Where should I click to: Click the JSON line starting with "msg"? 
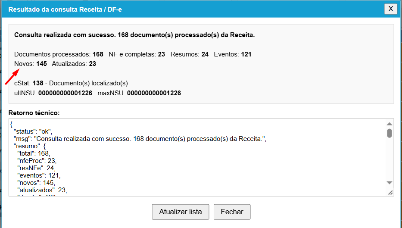point(140,139)
